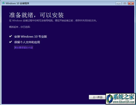Click the 概括起来，你已选择 text
This screenshot has width=136, height=105.
pyautogui.click(x=20, y=27)
